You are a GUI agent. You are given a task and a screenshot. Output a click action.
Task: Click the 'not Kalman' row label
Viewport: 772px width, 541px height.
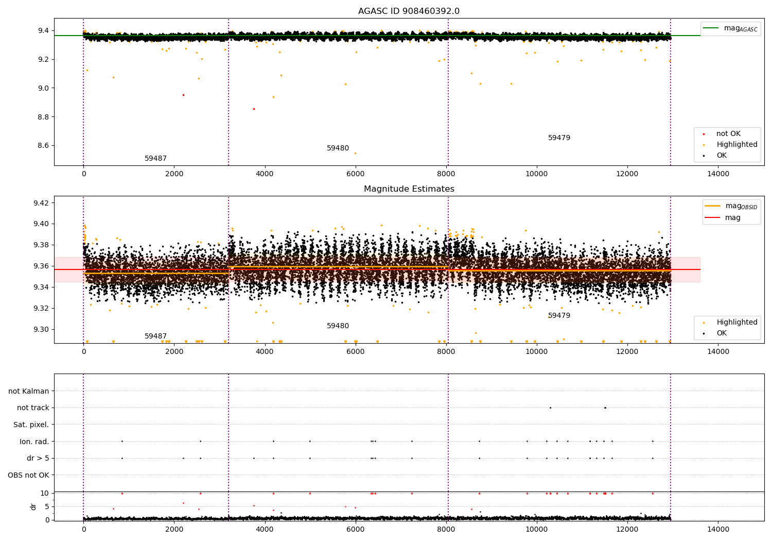(29, 391)
